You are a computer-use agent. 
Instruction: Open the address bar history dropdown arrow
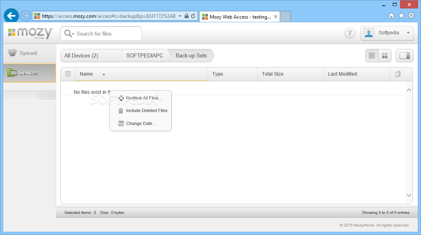pyautogui.click(x=180, y=16)
